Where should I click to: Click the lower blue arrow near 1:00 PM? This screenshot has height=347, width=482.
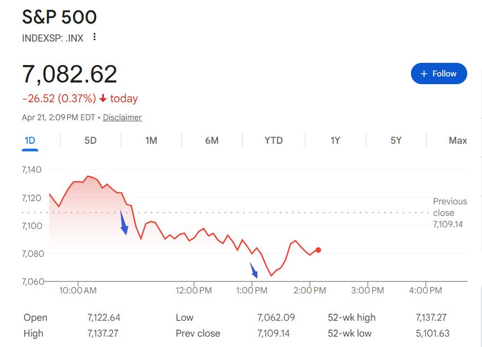[x=254, y=270]
